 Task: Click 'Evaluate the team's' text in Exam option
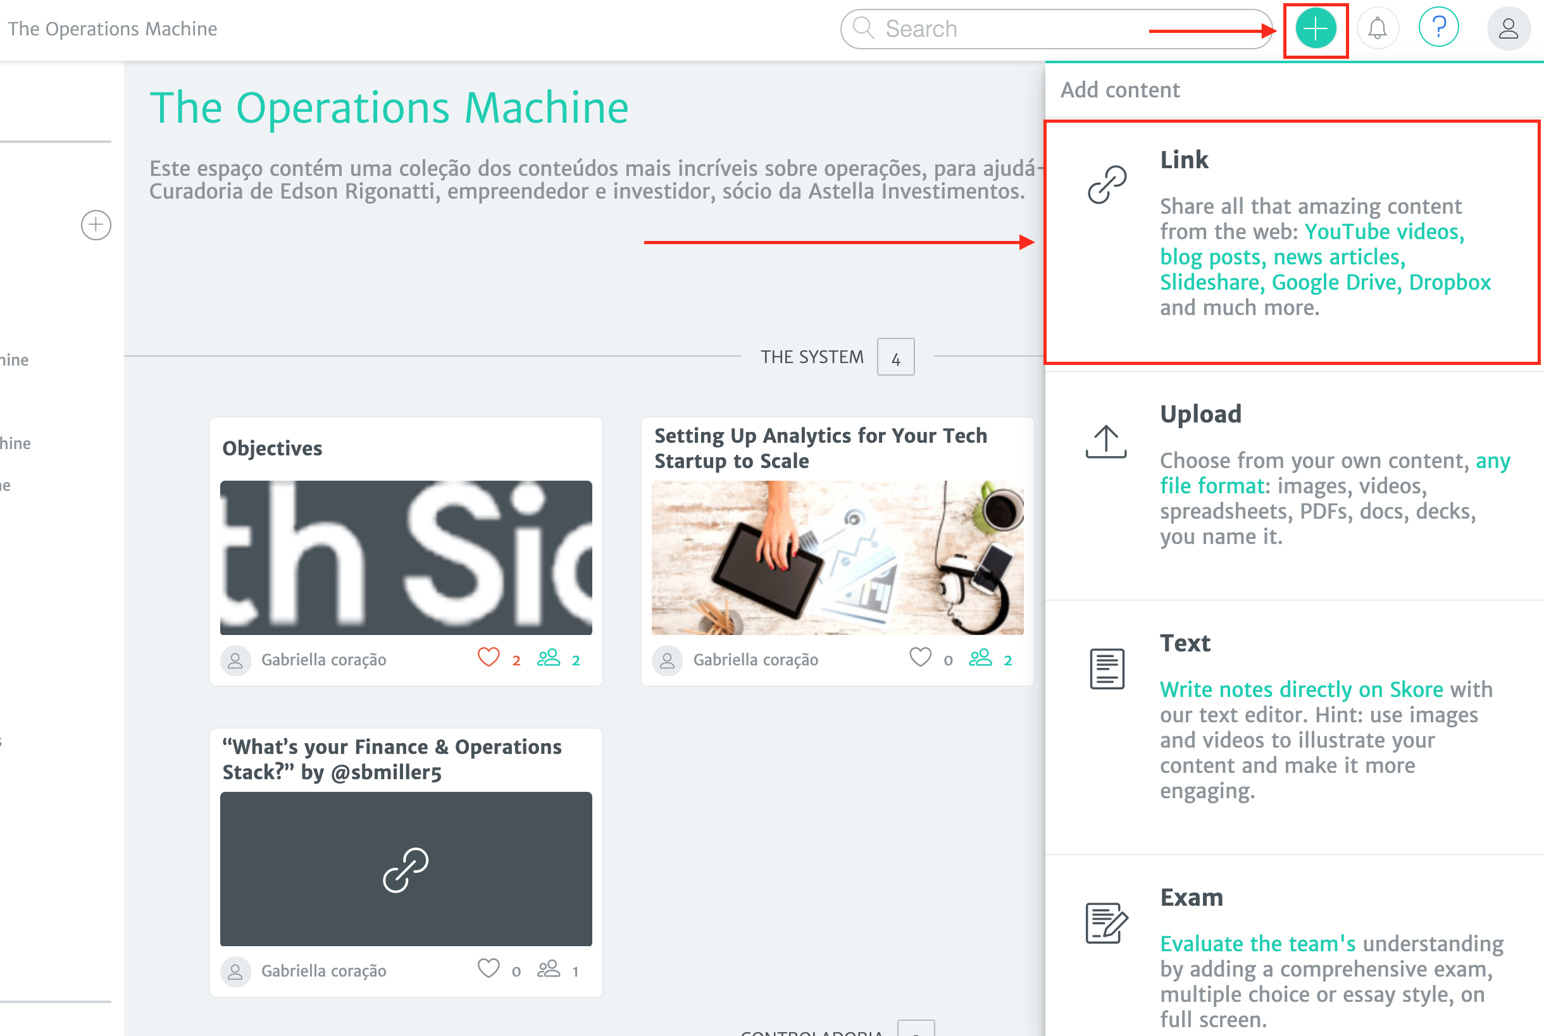point(1258,944)
